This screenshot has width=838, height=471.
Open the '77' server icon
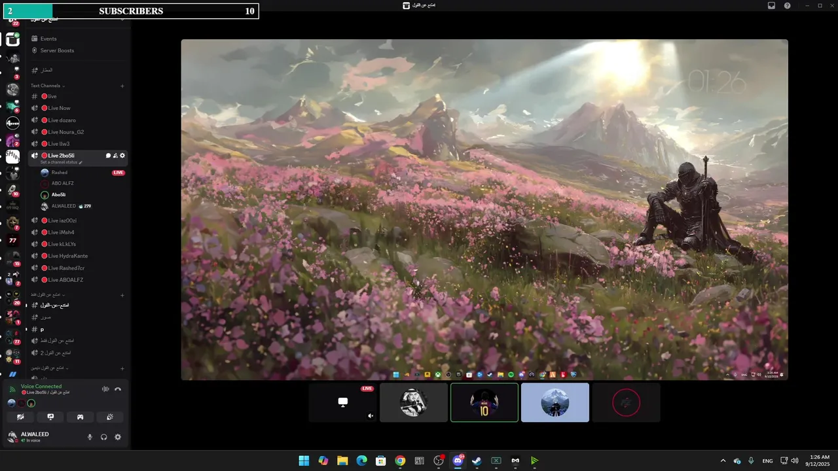[12, 240]
